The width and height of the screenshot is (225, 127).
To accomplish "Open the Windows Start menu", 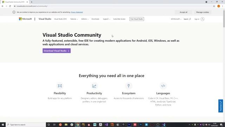I will [3, 125].
